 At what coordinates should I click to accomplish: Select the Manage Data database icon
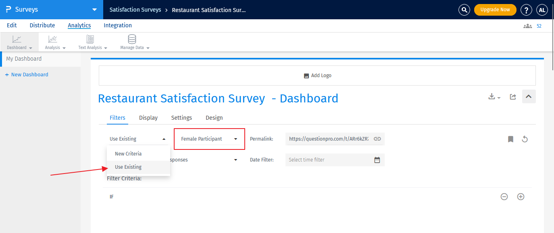[x=131, y=40]
